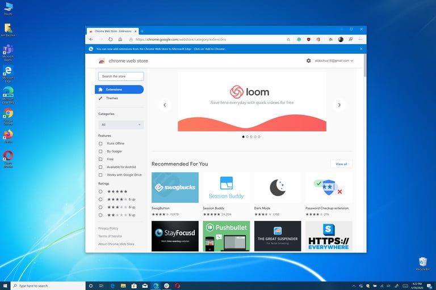Screen dimensions: 436x290
Task: Open the browser profile avatar
Action: [x=341, y=40]
